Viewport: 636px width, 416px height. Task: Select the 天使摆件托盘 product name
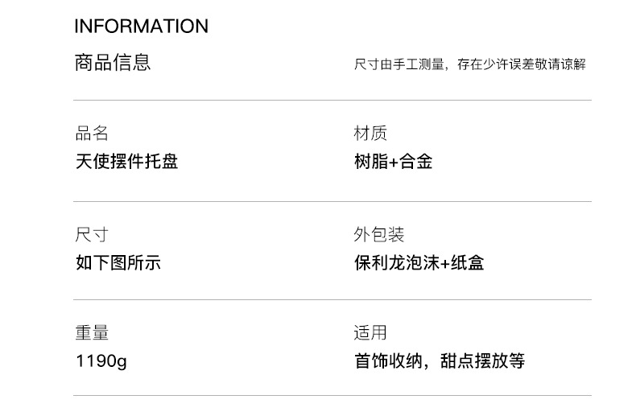[x=126, y=162]
